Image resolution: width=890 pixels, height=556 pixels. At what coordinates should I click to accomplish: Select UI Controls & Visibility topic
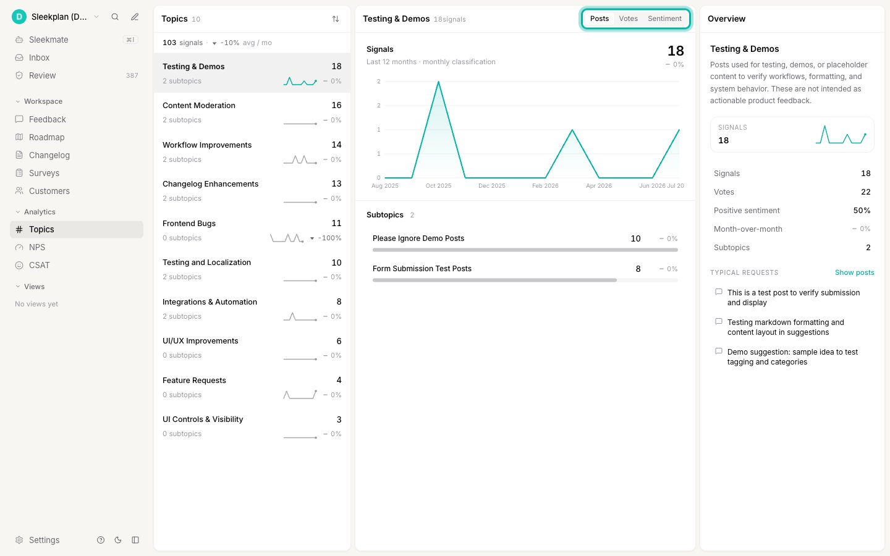(x=252, y=426)
